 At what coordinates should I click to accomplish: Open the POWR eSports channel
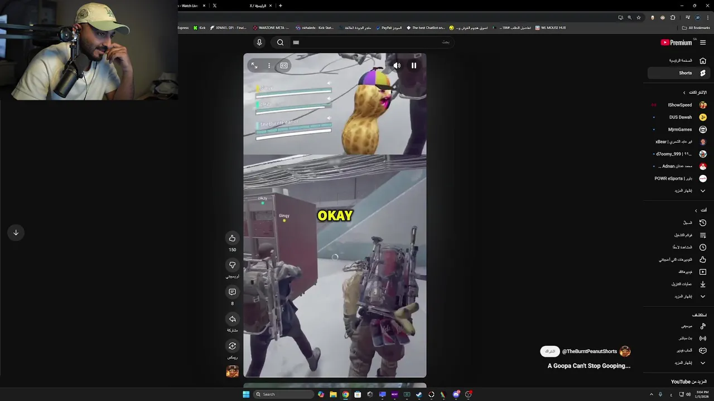[679, 178]
